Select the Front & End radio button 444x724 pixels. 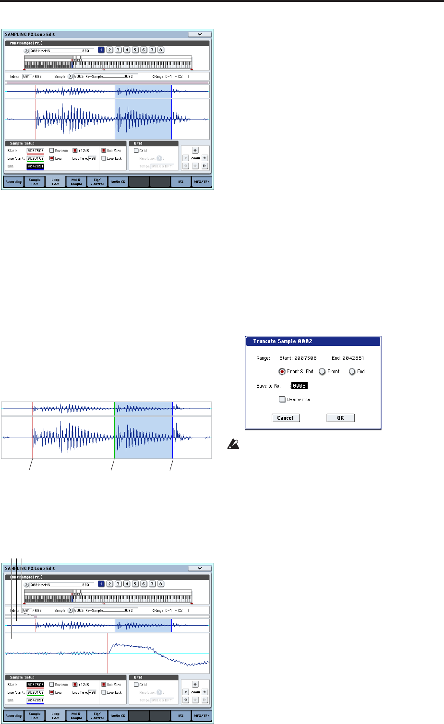click(282, 372)
